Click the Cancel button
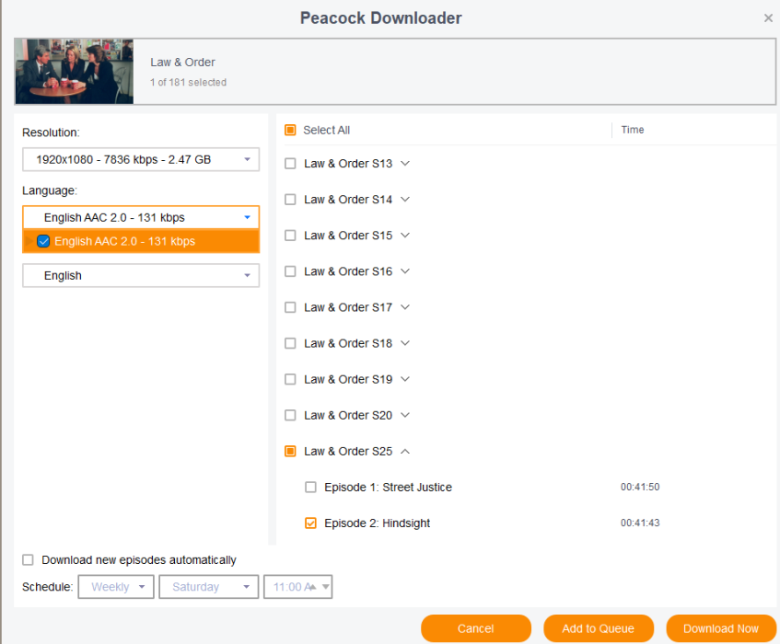This screenshot has height=644, width=780. pyautogui.click(x=476, y=628)
